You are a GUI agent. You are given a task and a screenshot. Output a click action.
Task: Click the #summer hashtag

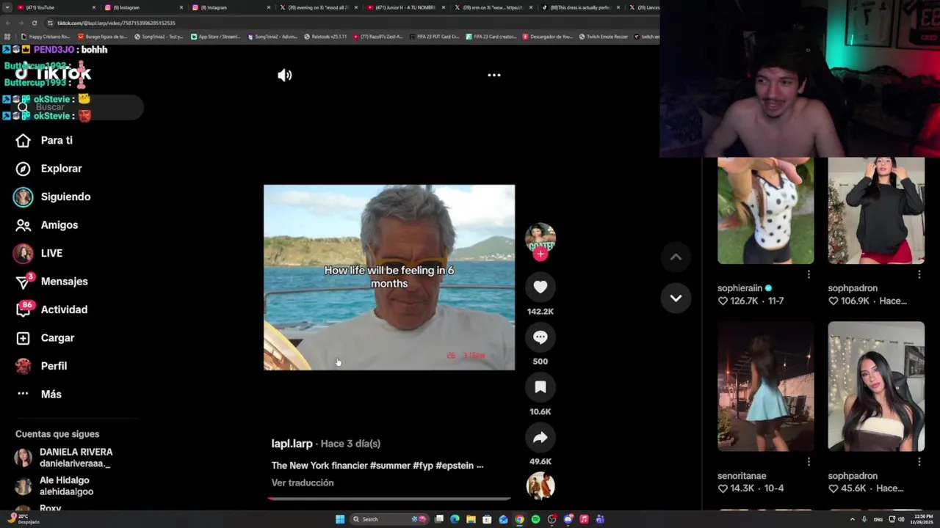pos(389,466)
